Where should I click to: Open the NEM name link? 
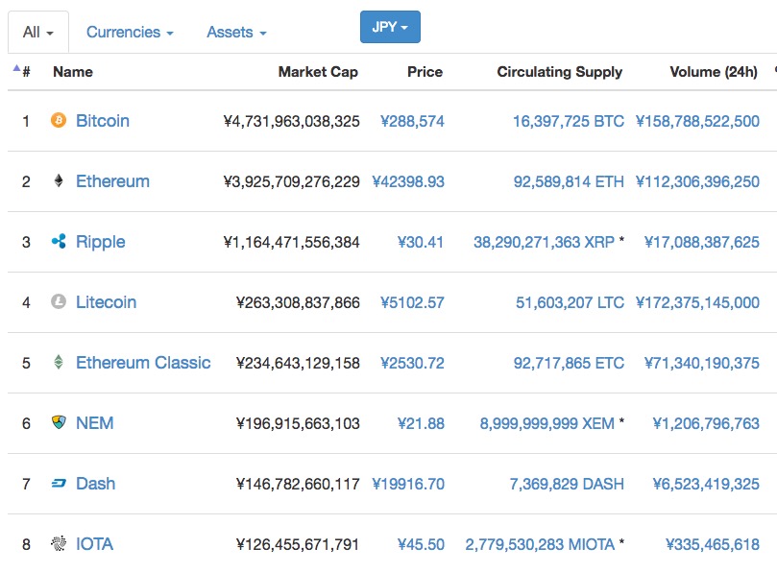(x=95, y=423)
